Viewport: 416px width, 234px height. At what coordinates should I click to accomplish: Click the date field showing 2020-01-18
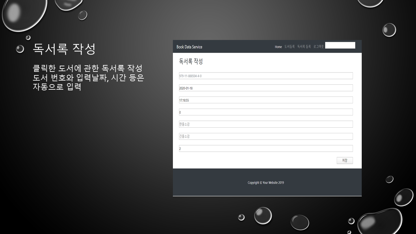[x=266, y=88]
